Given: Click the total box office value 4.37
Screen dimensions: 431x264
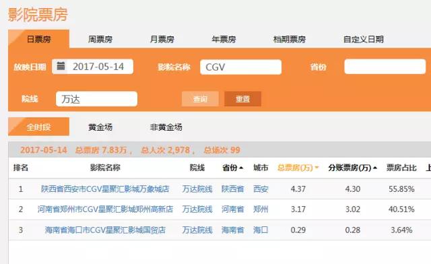Looking at the screenshot, I should click(x=298, y=189).
